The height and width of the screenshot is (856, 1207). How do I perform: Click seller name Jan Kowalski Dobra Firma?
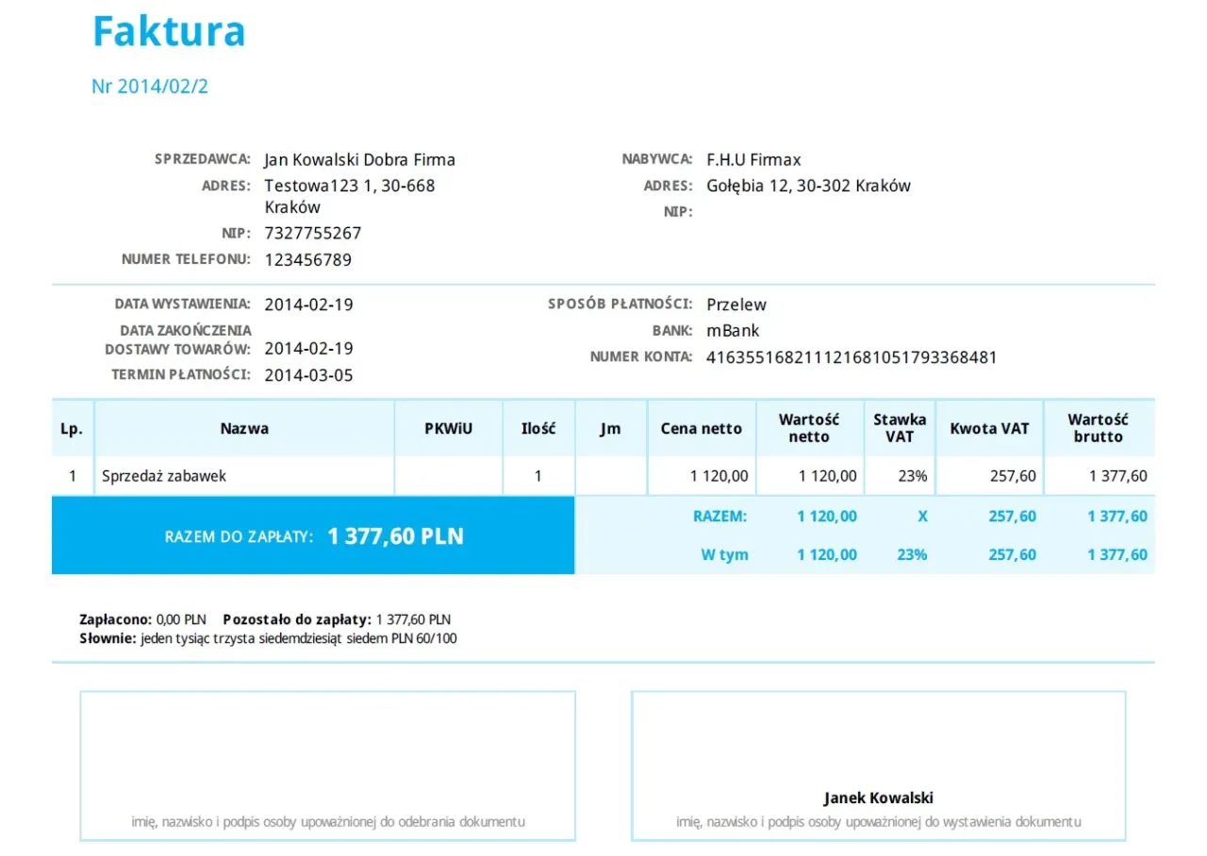coord(361,159)
